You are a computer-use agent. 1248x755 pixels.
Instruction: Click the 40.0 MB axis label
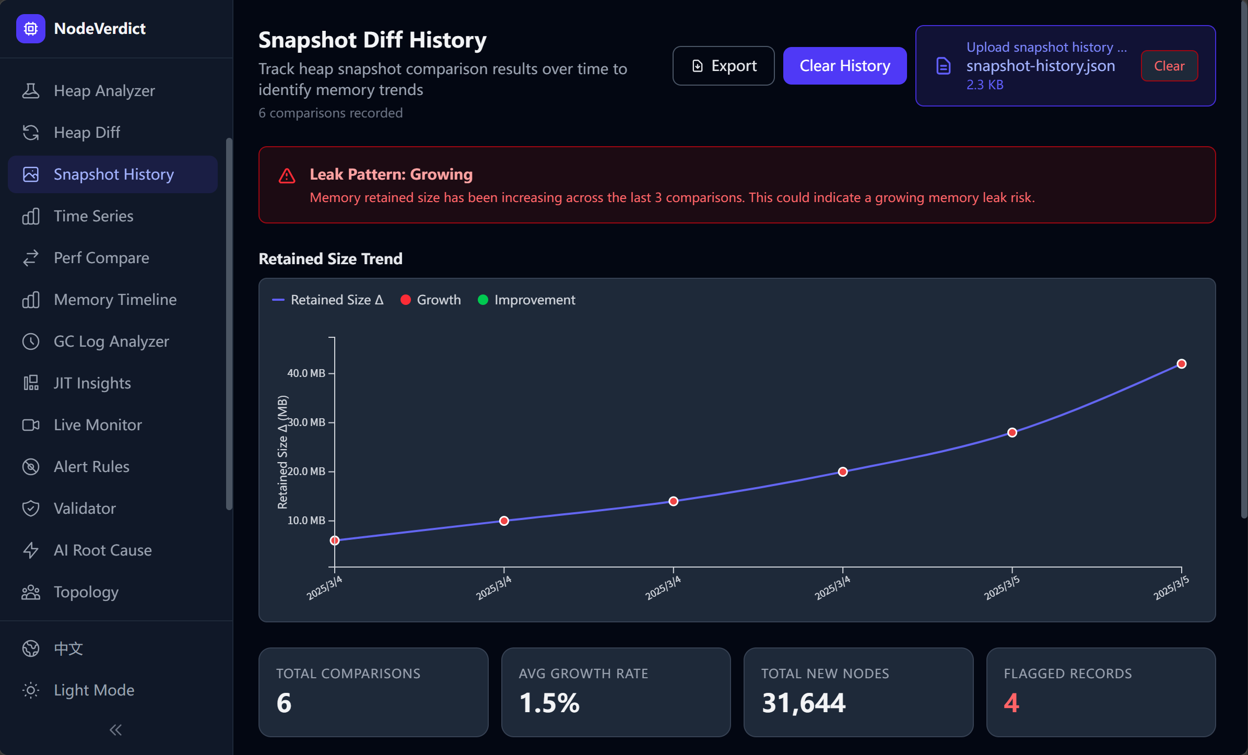click(306, 373)
